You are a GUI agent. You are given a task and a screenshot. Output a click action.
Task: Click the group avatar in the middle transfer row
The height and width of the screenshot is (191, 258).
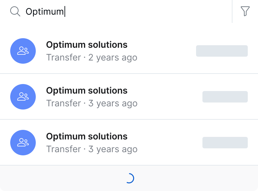23,97
